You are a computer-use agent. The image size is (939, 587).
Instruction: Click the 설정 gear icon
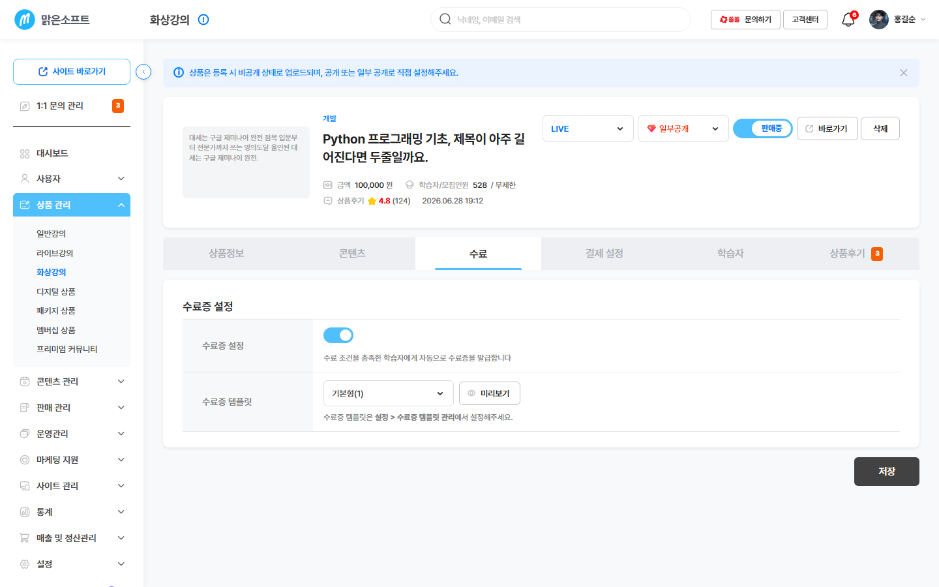pyautogui.click(x=25, y=564)
